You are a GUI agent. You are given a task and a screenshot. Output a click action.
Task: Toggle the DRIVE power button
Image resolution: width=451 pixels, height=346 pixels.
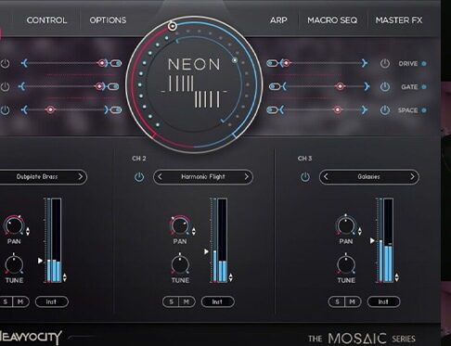pyautogui.click(x=384, y=63)
